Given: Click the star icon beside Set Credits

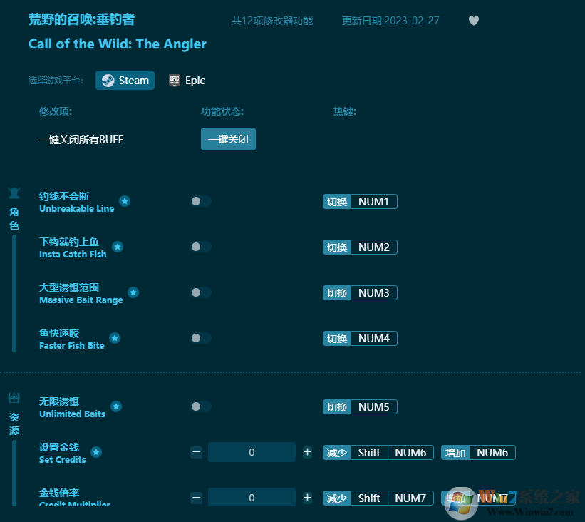Looking at the screenshot, I should pyautogui.click(x=96, y=452).
